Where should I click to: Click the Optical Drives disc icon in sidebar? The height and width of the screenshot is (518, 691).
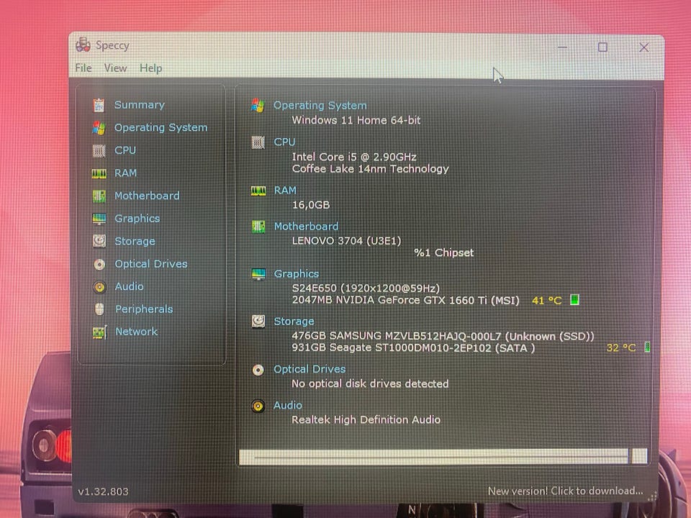99,264
